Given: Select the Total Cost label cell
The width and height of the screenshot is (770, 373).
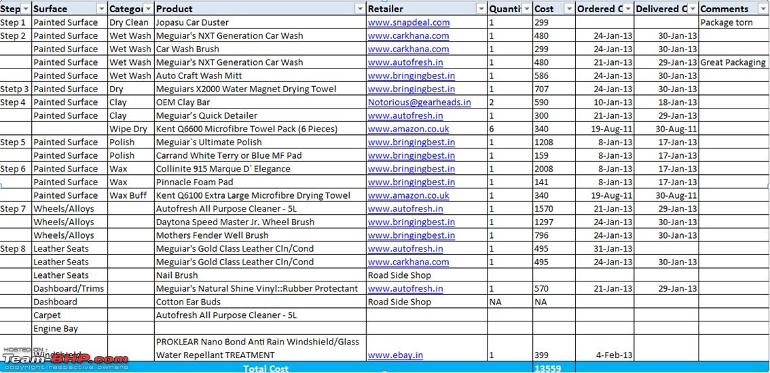Looking at the screenshot, I should click(x=266, y=368).
